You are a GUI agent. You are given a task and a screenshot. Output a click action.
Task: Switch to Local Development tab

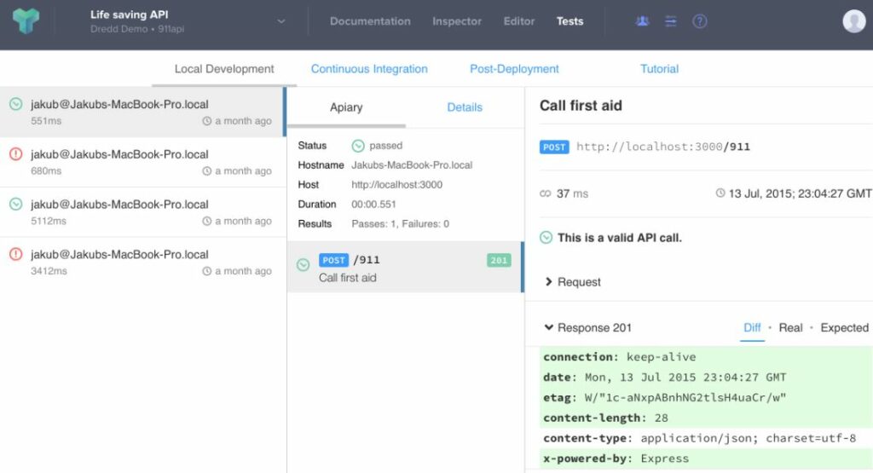pos(224,69)
